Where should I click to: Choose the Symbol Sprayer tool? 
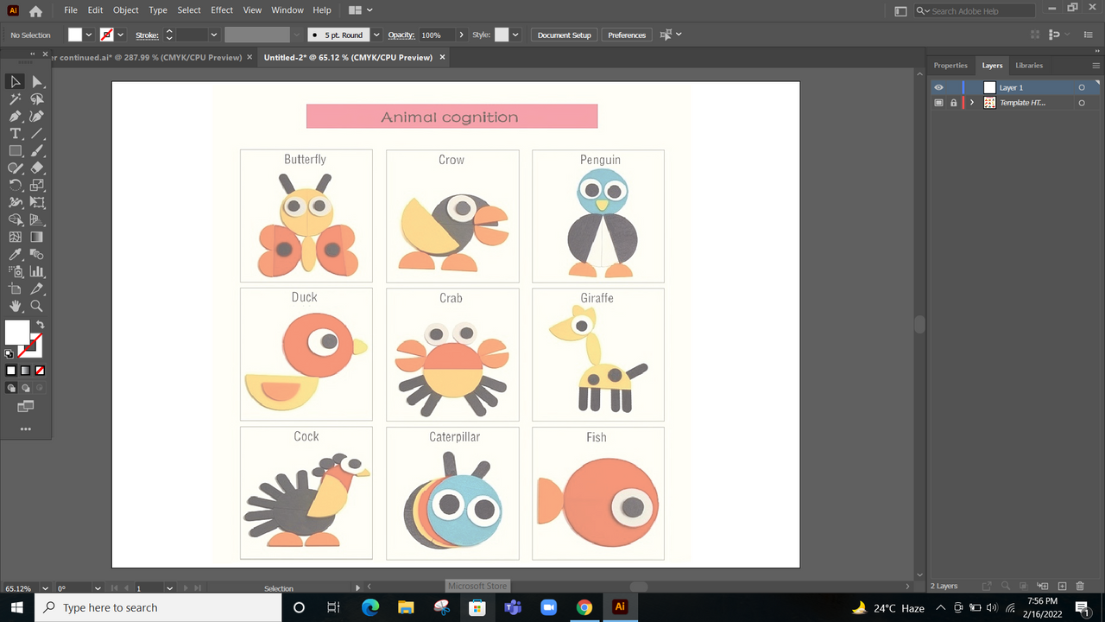pyautogui.click(x=16, y=271)
